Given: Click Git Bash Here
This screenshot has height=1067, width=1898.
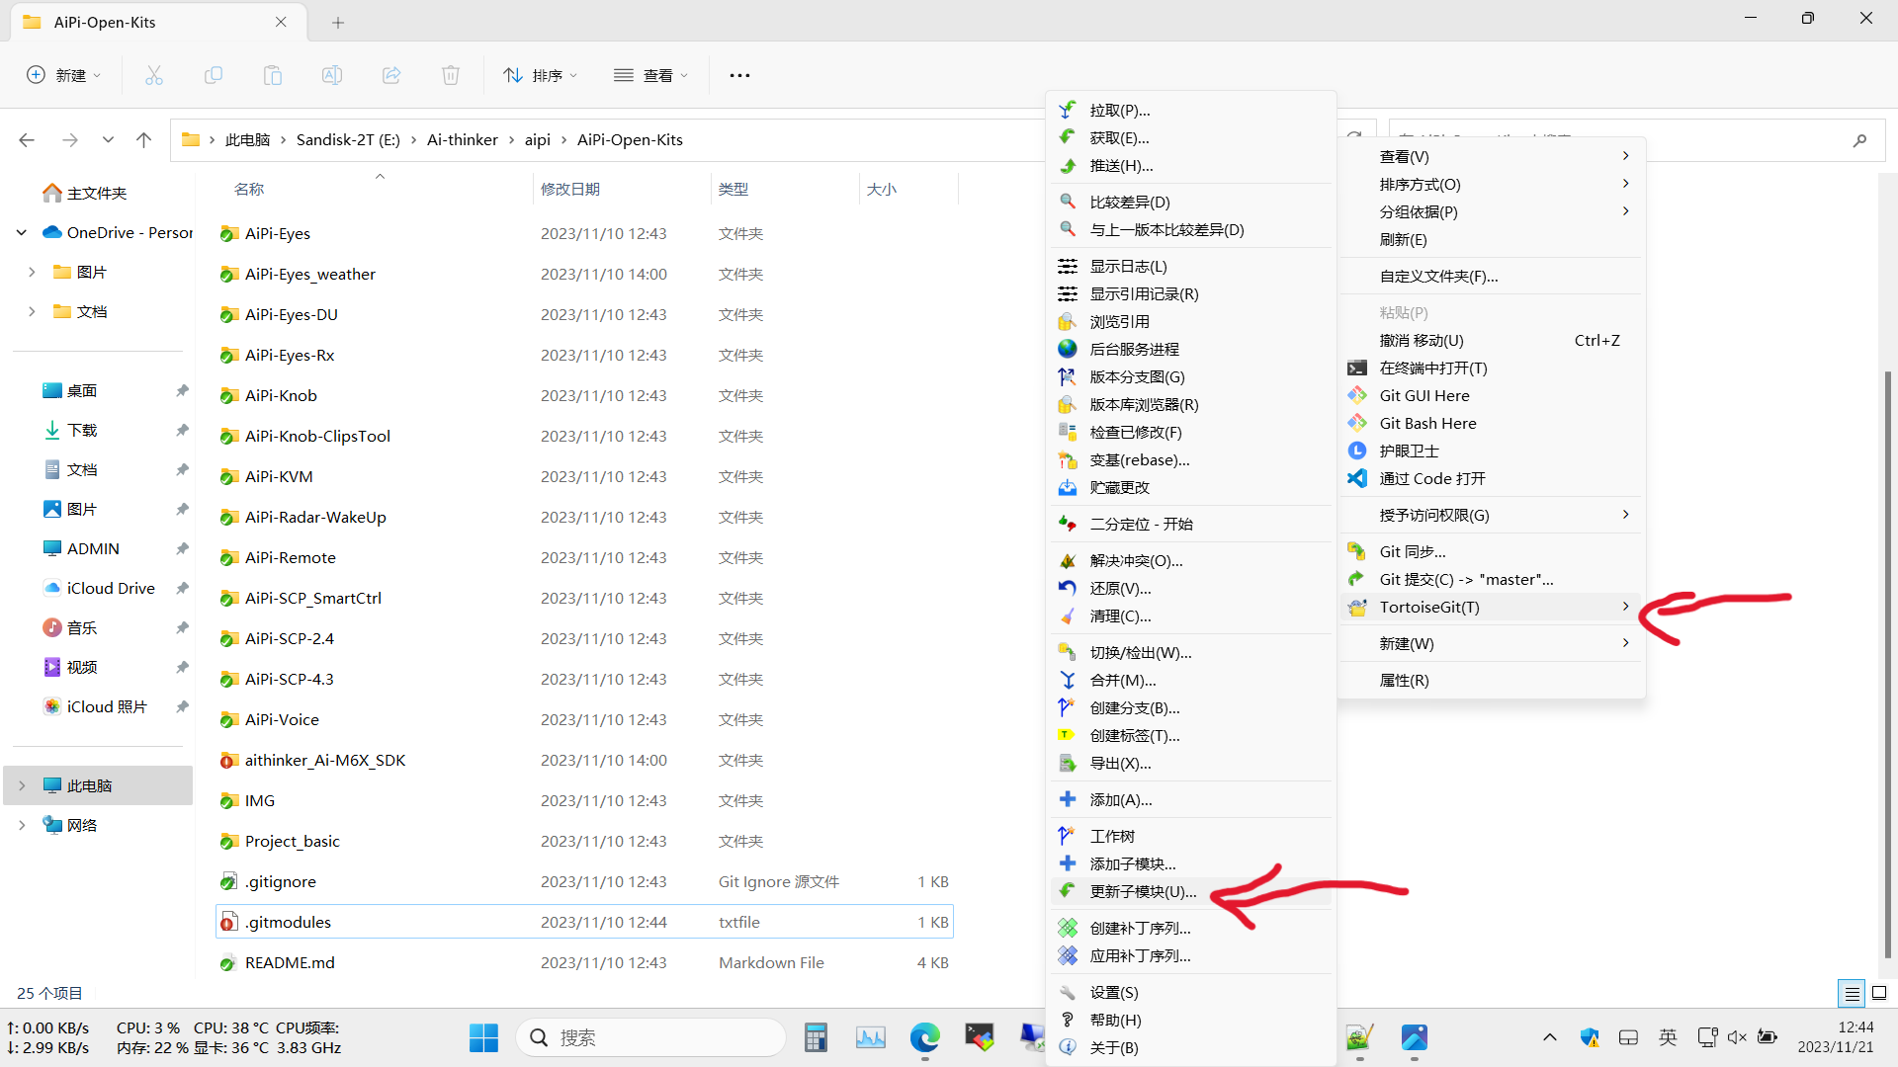Looking at the screenshot, I should pyautogui.click(x=1491, y=423).
